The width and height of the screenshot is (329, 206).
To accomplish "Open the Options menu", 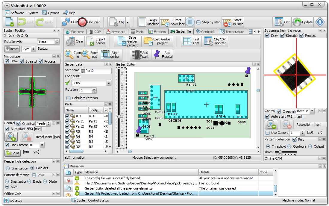I will click(x=51, y=13).
